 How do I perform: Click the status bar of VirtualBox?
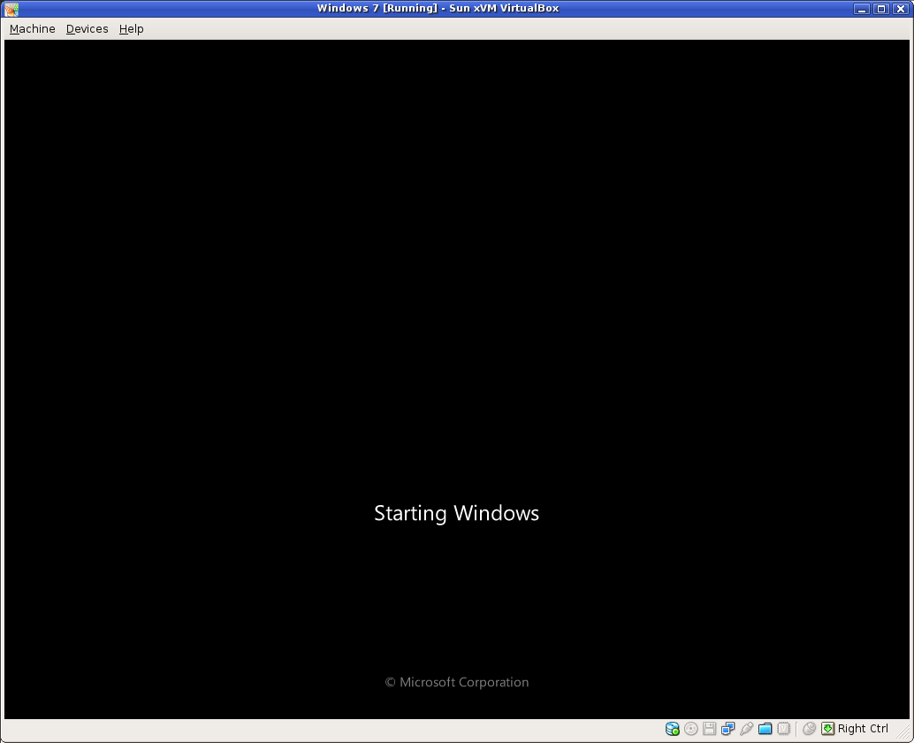pyautogui.click(x=530, y=728)
